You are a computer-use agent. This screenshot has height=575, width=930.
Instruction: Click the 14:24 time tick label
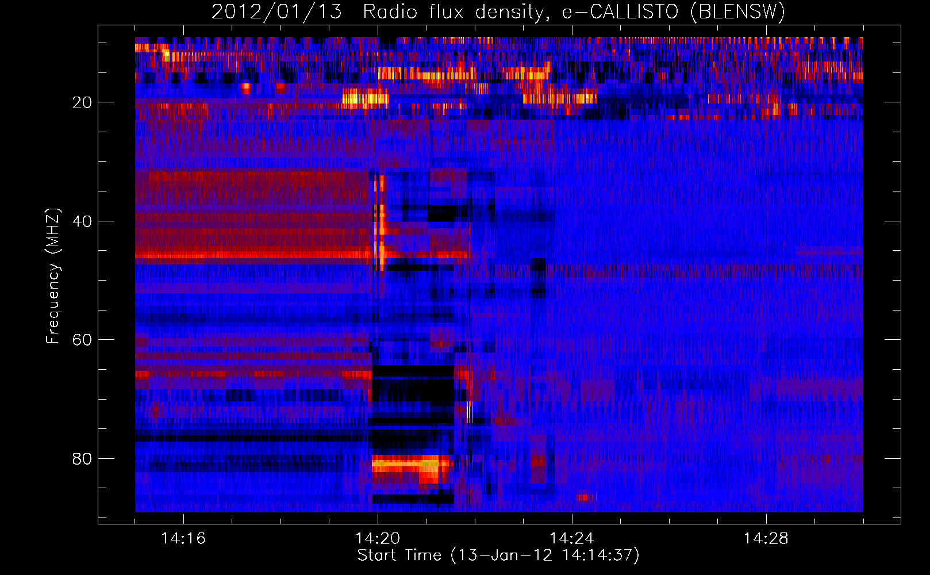[572, 538]
